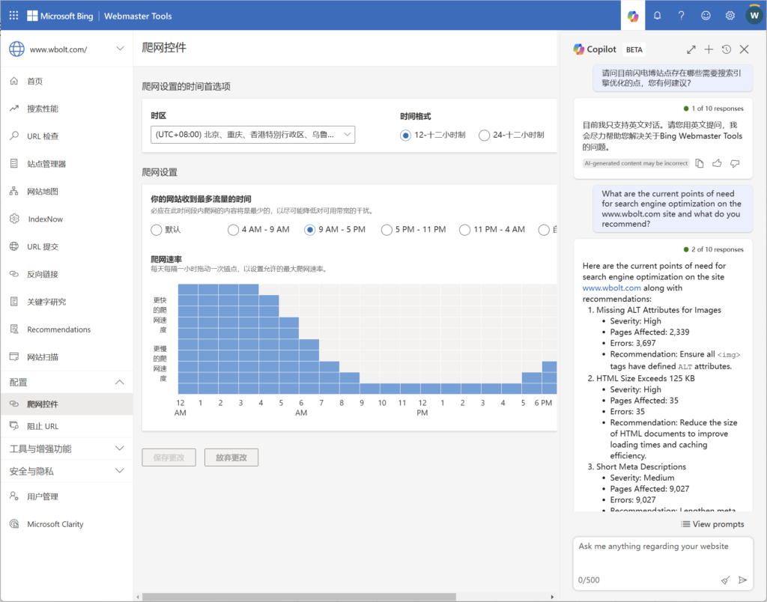This screenshot has width=767, height=602.
Task: Open the time zone dropdown
Action: (x=252, y=135)
